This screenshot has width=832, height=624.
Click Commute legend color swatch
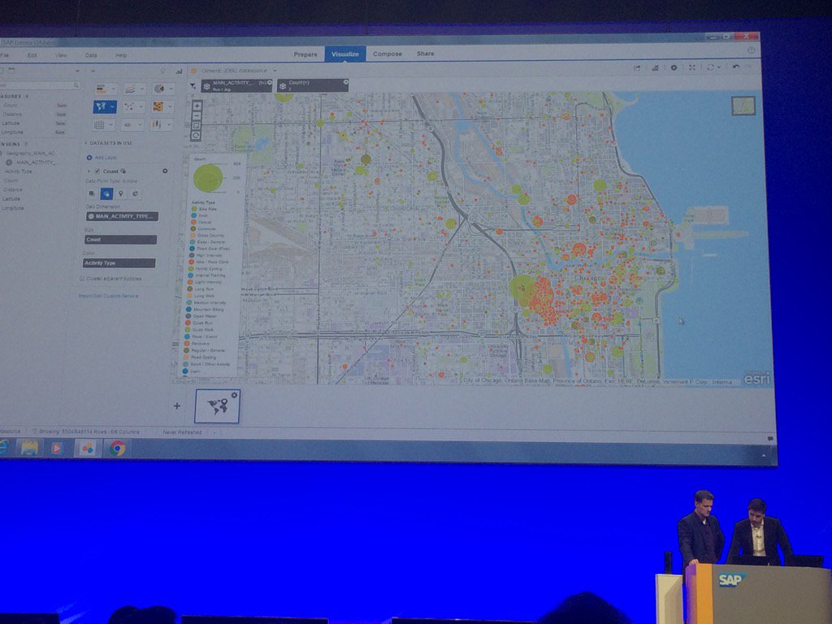[x=193, y=228]
